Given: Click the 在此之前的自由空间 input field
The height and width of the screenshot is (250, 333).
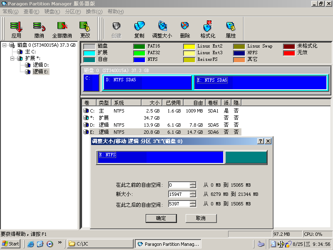Looking at the screenshot, I should click(x=179, y=185).
